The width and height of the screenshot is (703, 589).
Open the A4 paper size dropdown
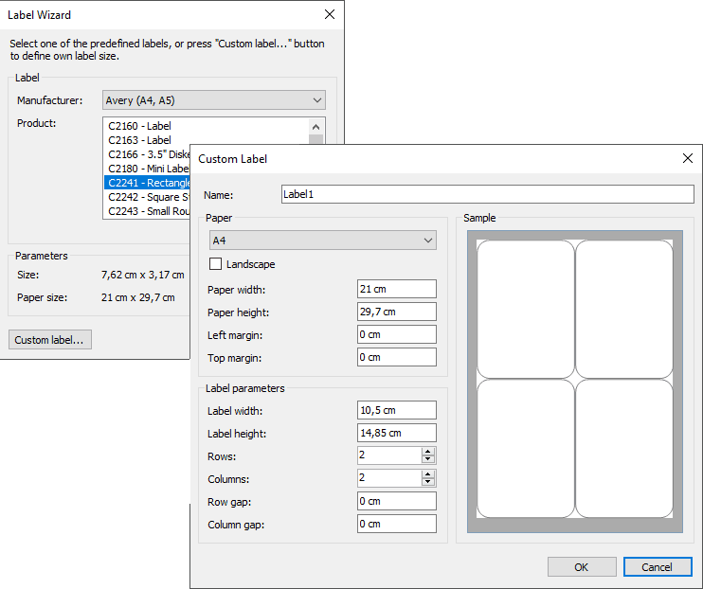pos(323,241)
